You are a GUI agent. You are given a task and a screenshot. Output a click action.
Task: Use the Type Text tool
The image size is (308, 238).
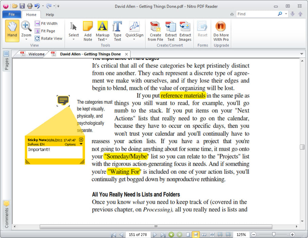tap(117, 30)
